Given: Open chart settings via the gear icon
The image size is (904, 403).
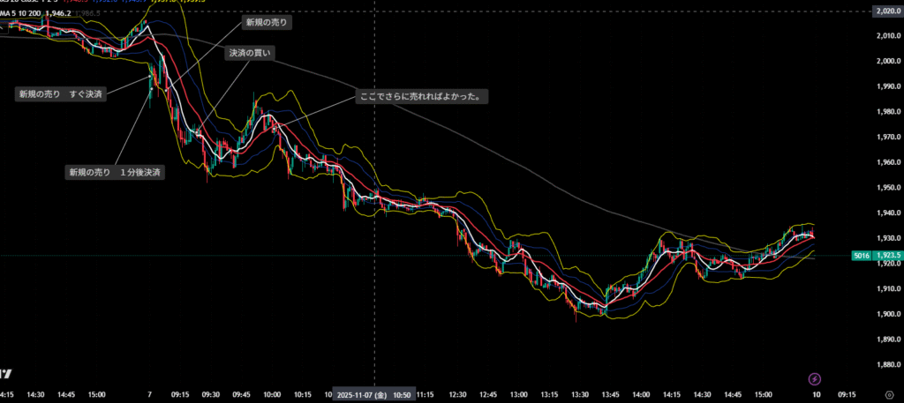Looking at the screenshot, I should click(x=889, y=396).
